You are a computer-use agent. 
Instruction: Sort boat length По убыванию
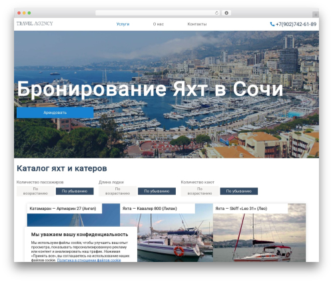[157, 191]
